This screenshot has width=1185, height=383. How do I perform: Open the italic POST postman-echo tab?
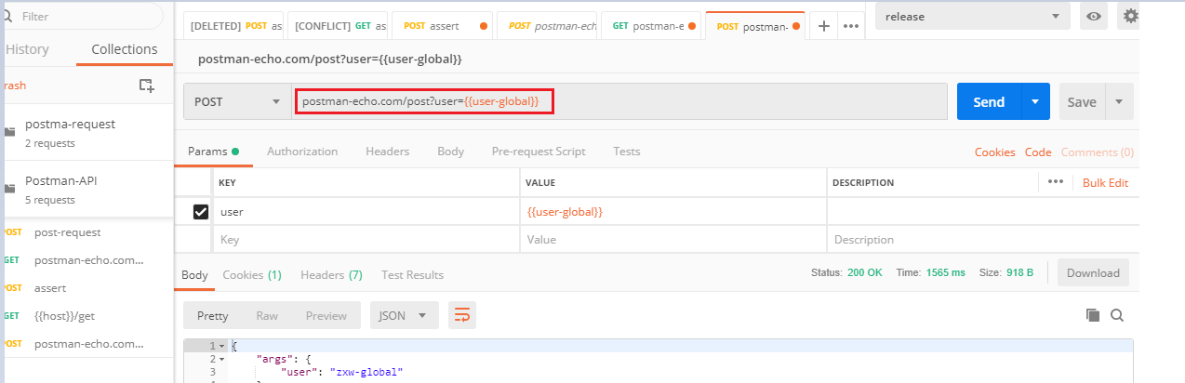pos(548,26)
